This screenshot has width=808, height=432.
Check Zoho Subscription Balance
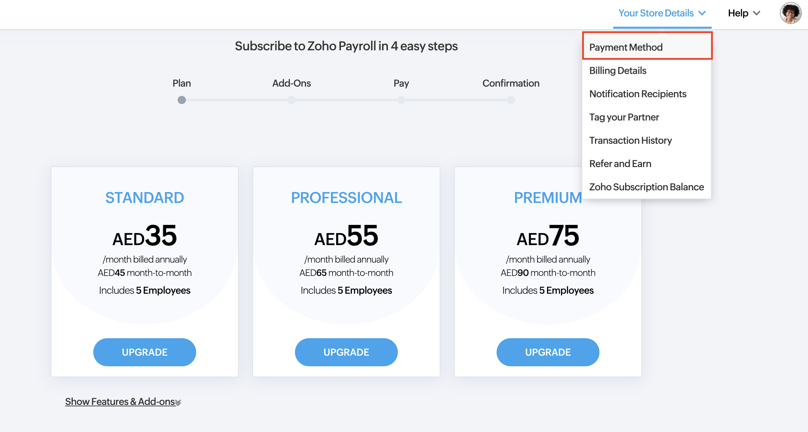coord(646,187)
